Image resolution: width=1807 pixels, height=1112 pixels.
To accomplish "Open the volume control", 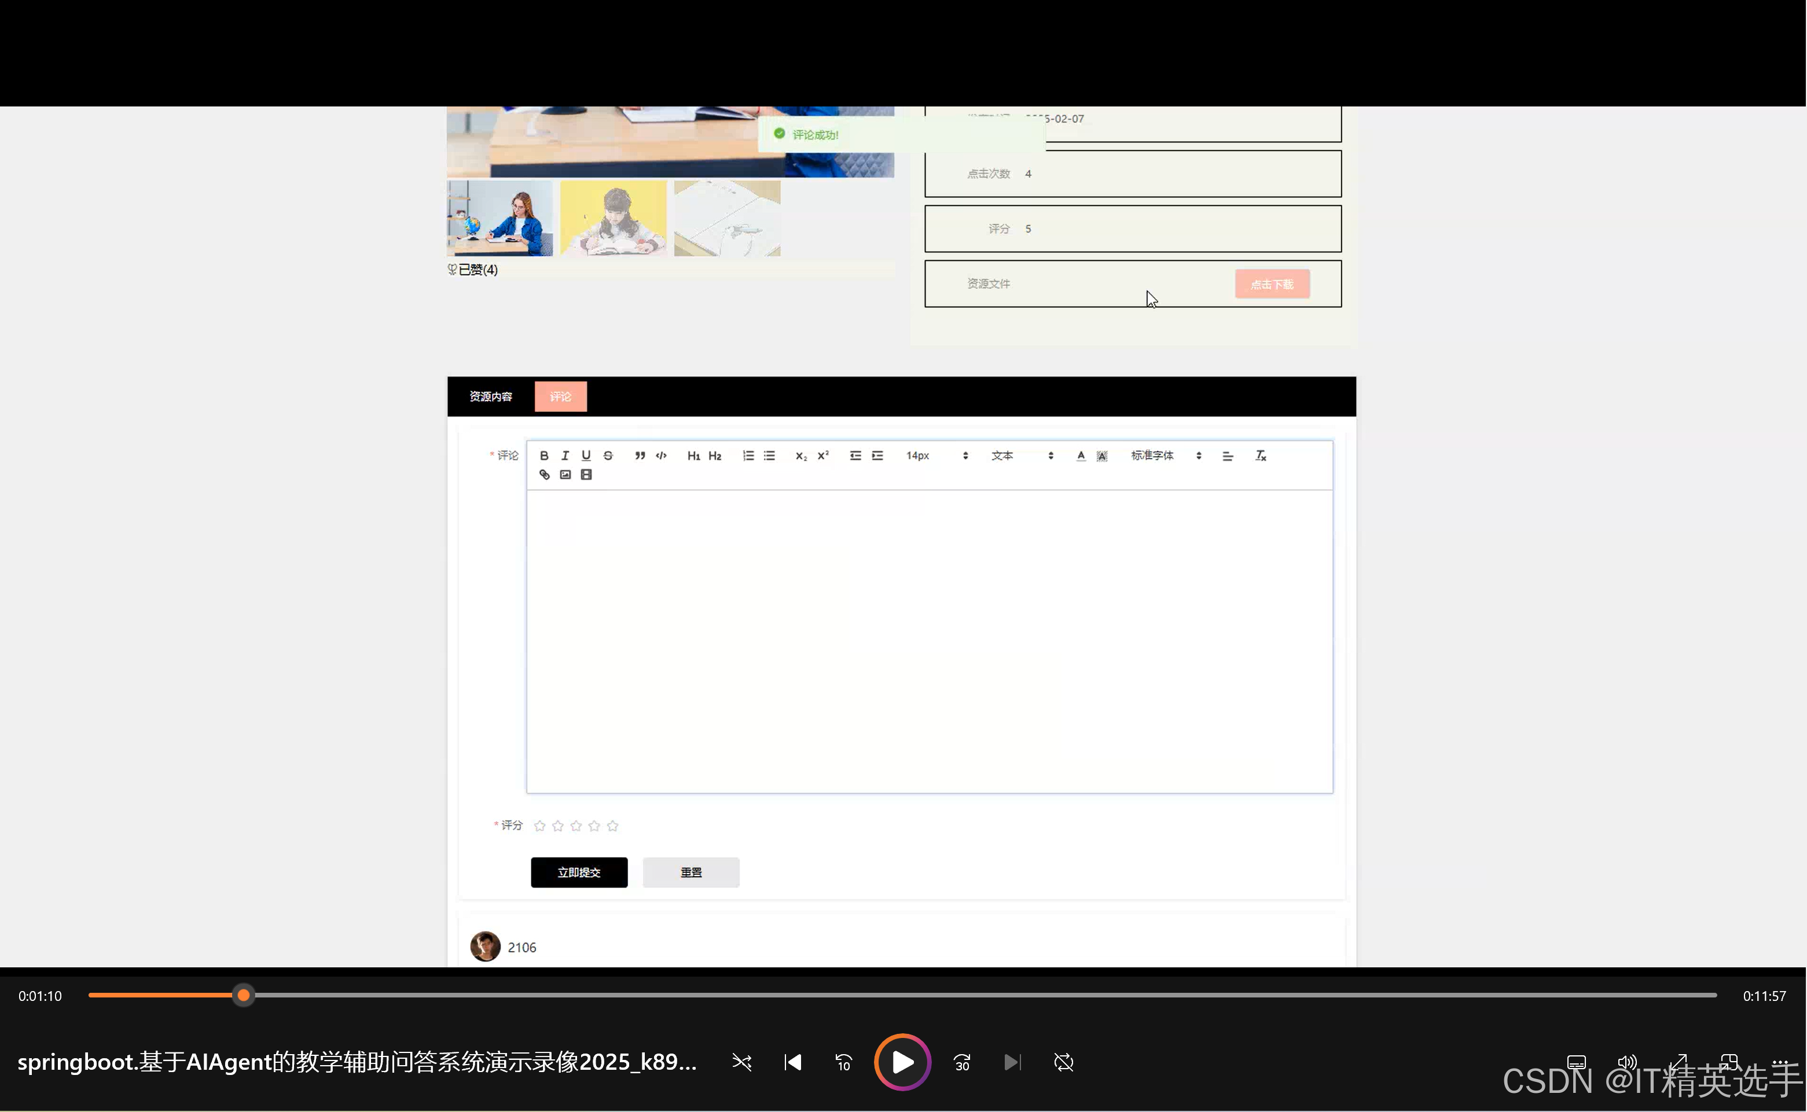I will [x=1627, y=1062].
